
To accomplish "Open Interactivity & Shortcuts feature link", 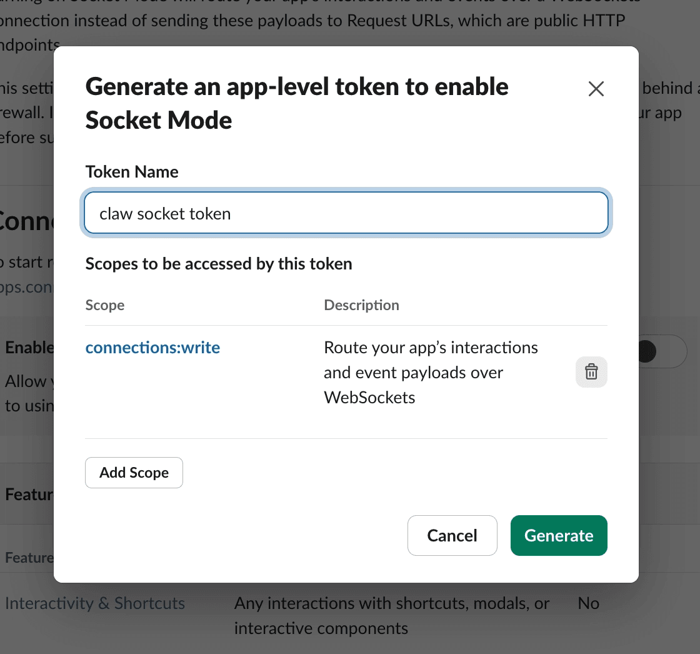I will 94,603.
